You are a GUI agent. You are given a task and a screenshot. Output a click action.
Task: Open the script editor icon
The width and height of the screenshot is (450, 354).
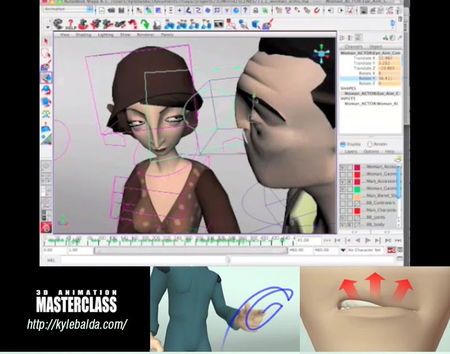[x=400, y=259]
